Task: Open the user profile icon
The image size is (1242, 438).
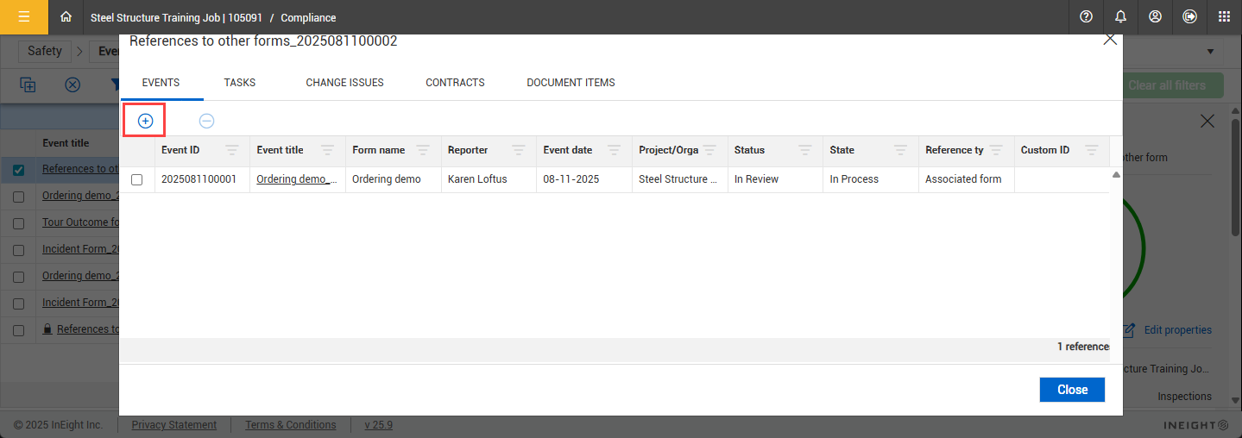Action: (1155, 16)
